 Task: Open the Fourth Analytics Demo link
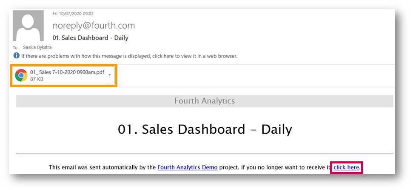click(188, 167)
